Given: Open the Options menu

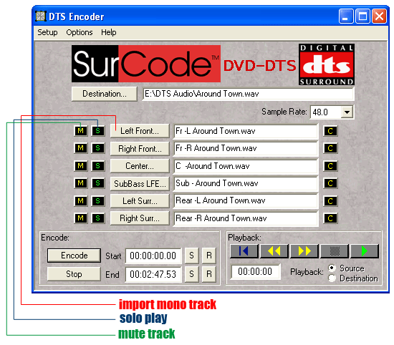Looking at the screenshot, I should [80, 32].
